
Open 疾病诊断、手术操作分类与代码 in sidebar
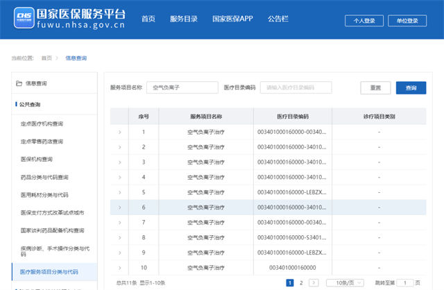[55, 251]
